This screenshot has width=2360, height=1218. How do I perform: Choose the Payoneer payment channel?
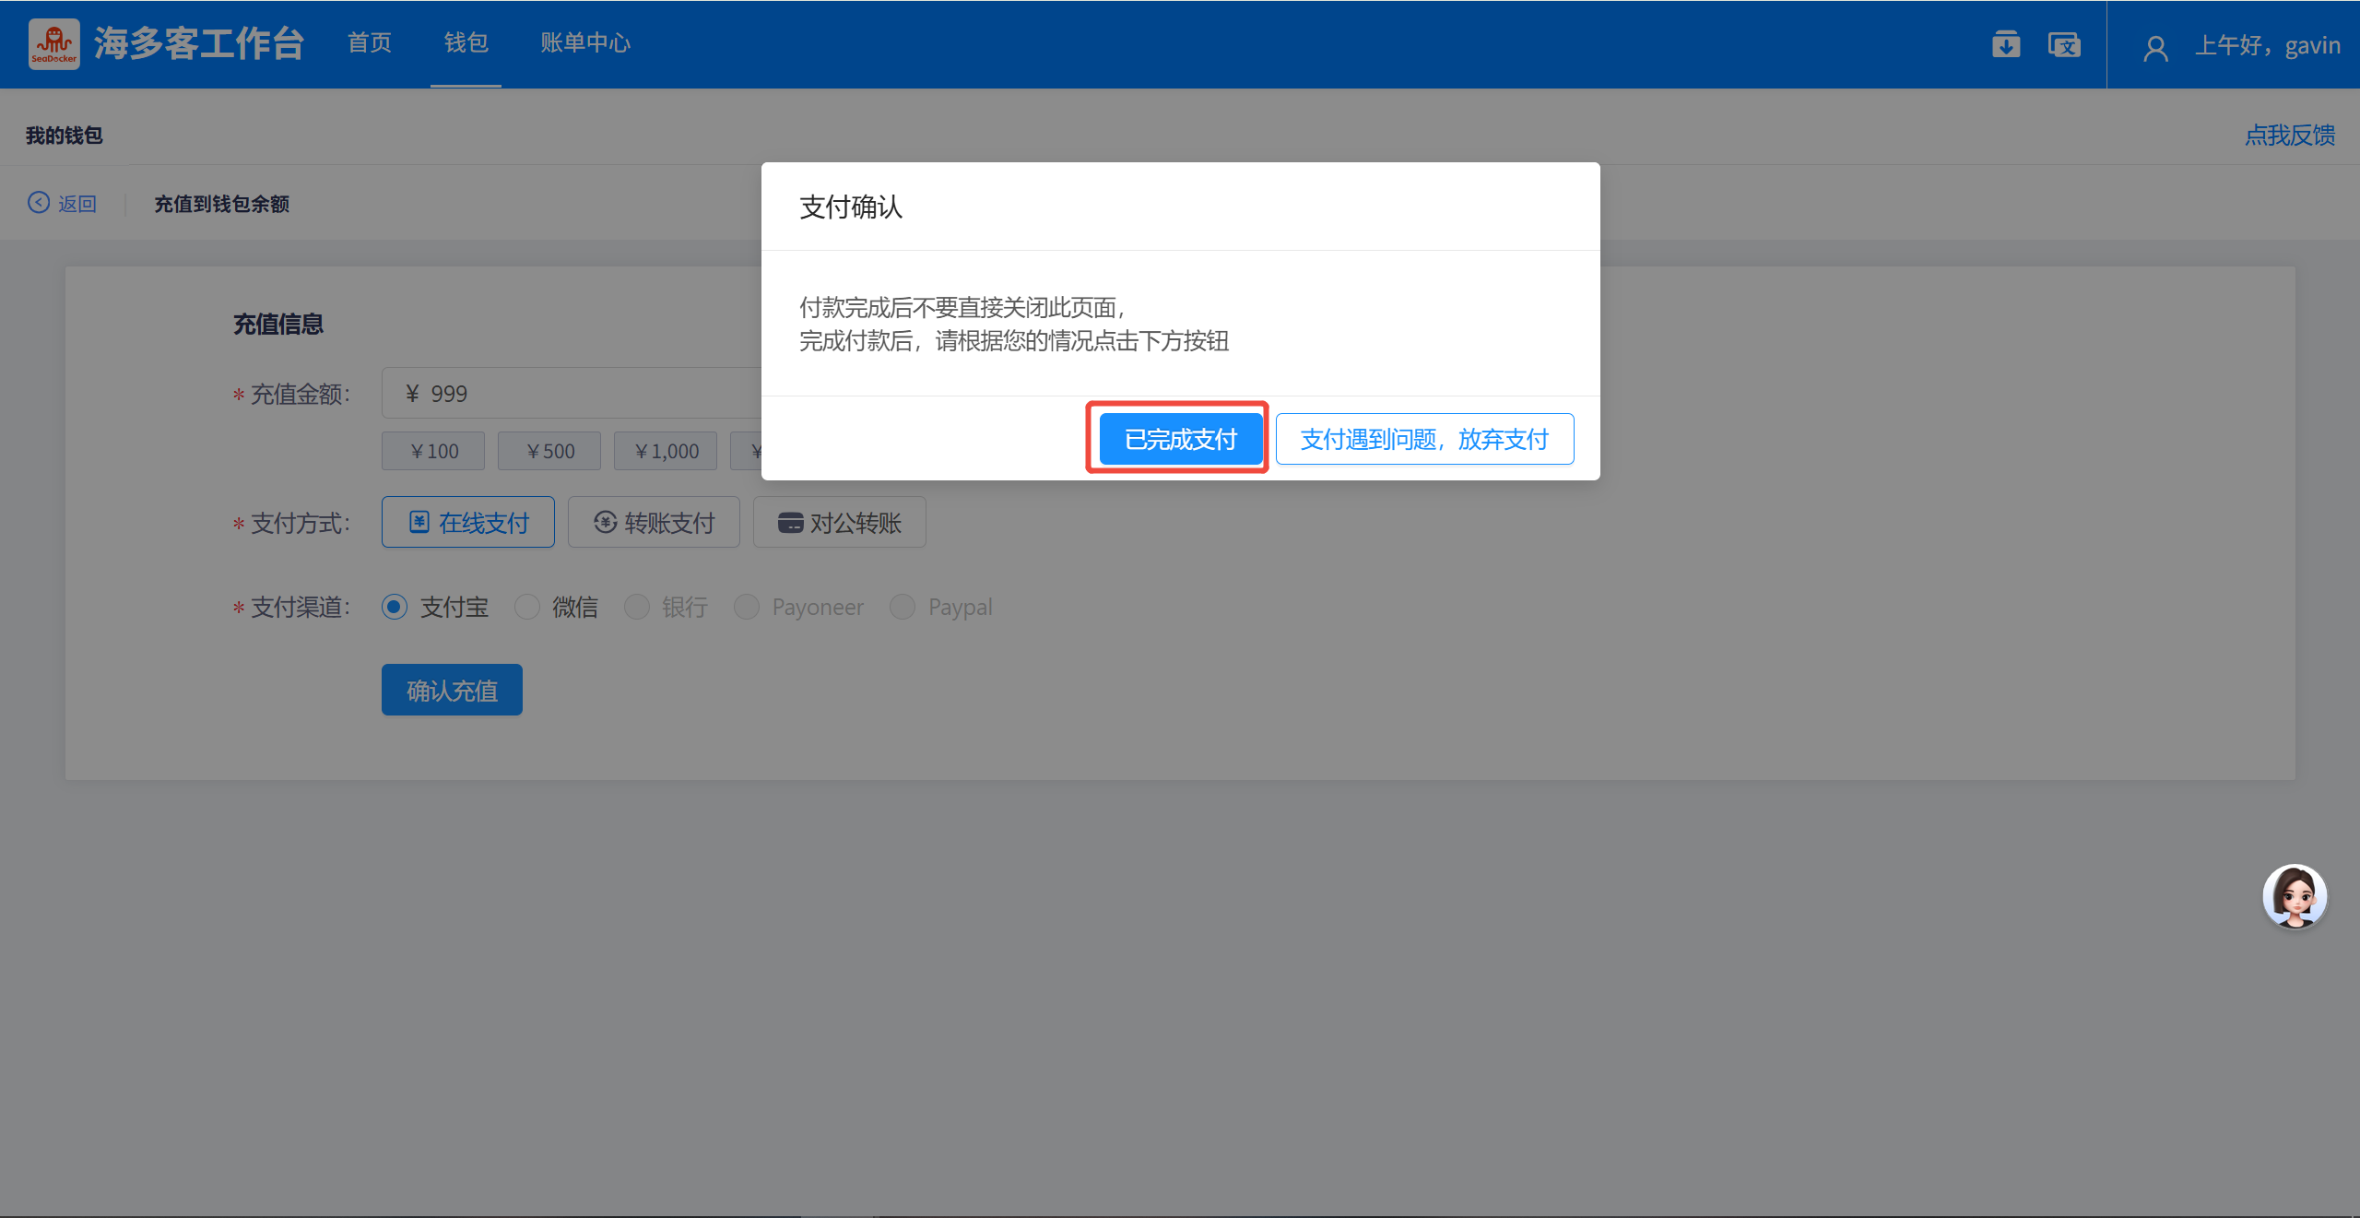coord(747,607)
